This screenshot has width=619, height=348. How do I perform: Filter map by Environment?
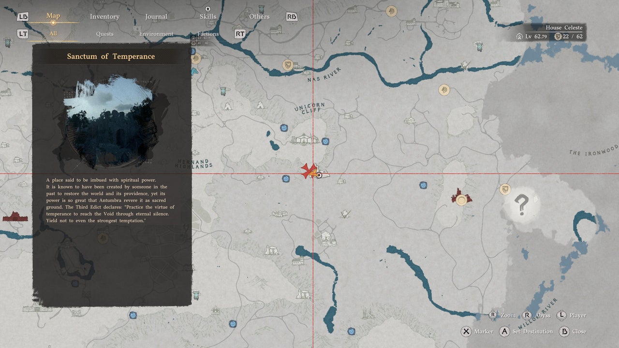[156, 34]
